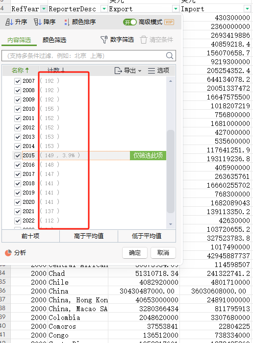Image resolution: width=253 pixels, height=343 pixels.
Task: Click the search magnifier icon
Action: 170,55
